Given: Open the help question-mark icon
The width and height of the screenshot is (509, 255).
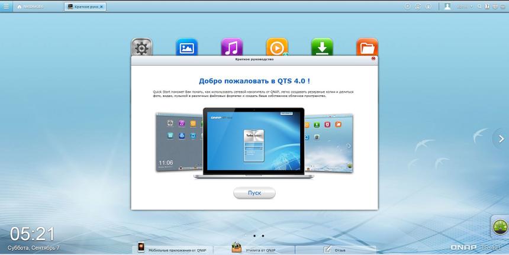Looking at the screenshot, I should pos(487,7).
